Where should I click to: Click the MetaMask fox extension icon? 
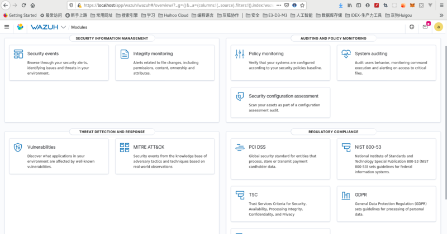pyautogui.click(x=412, y=5)
